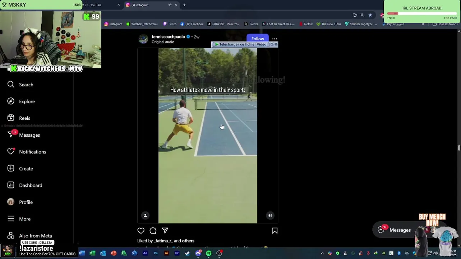461x259 pixels.
Task: Switch to the YouTube browser tab
Action: [97, 5]
